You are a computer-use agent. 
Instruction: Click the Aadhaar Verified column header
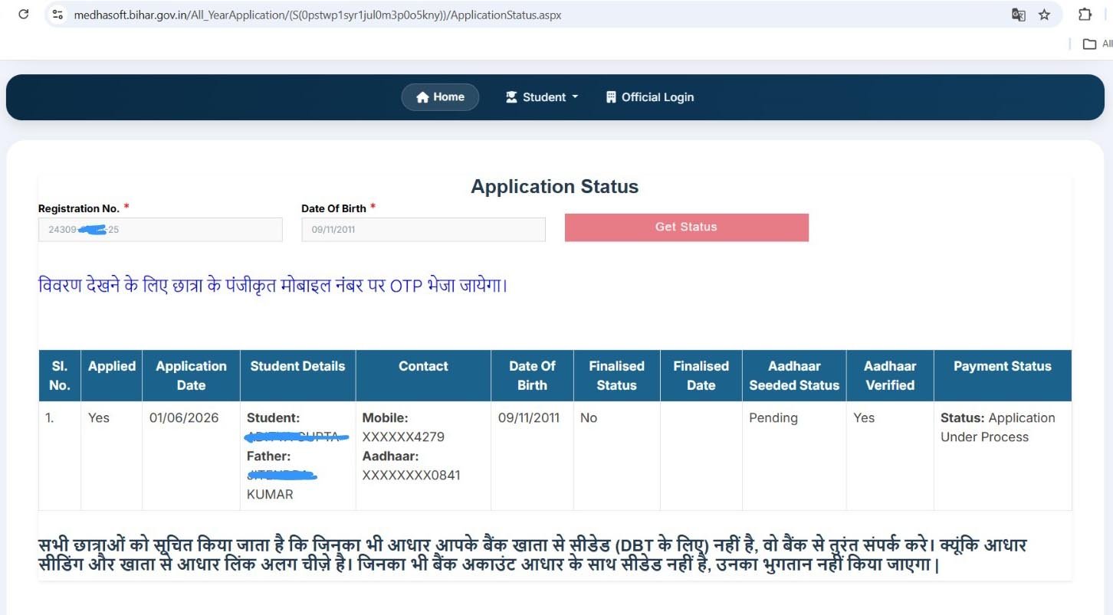point(890,375)
